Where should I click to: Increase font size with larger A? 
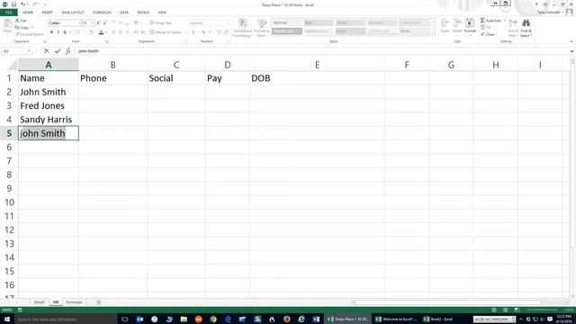pyautogui.click(x=98, y=22)
